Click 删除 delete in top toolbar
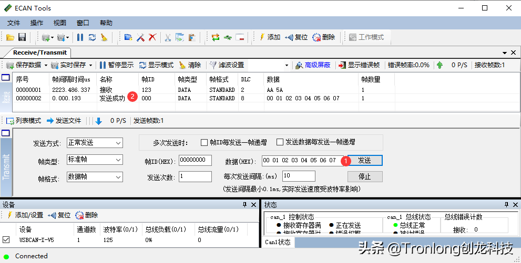 coord(324,37)
